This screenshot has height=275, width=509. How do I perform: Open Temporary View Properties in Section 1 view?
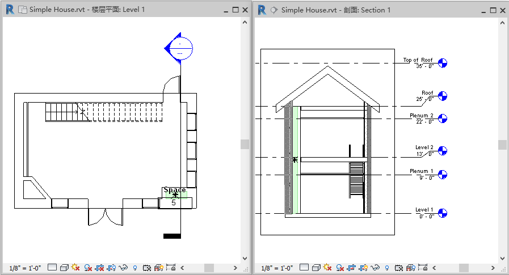(399, 268)
